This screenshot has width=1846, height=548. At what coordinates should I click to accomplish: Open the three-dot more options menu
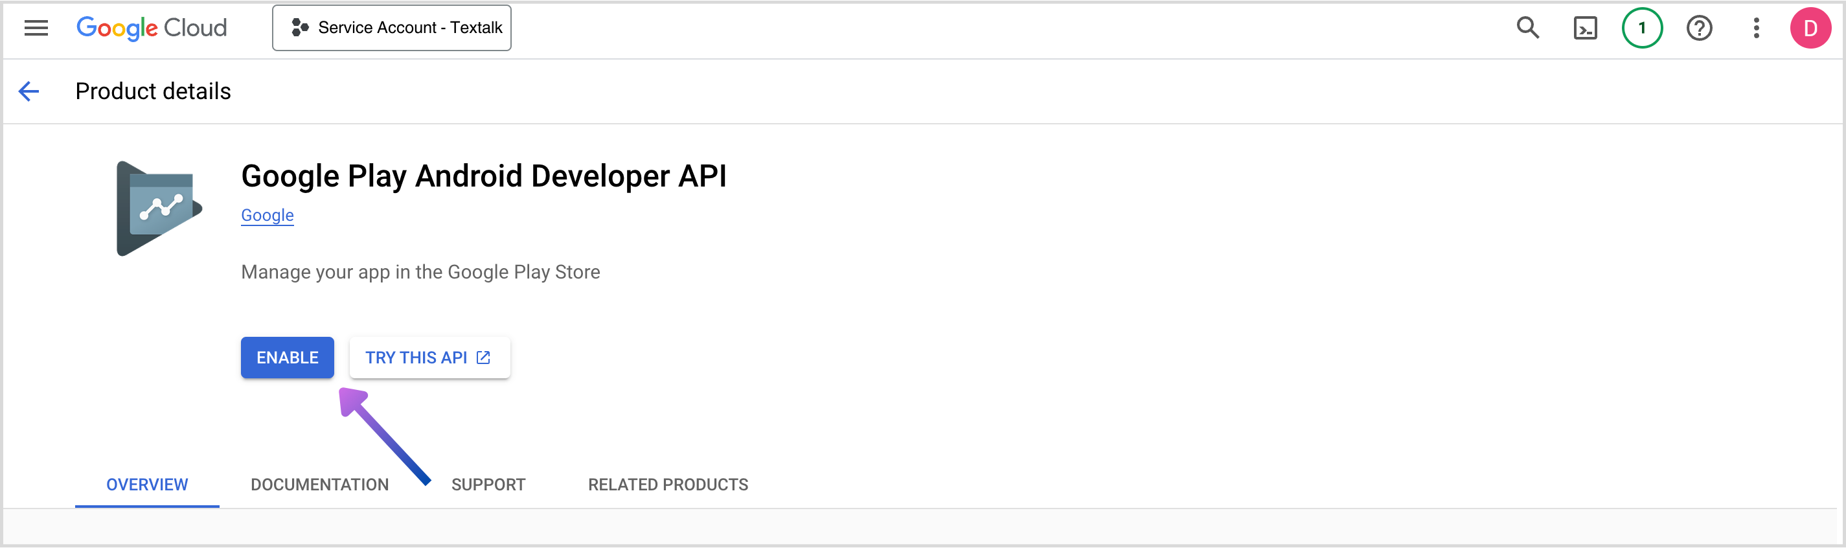click(x=1756, y=28)
